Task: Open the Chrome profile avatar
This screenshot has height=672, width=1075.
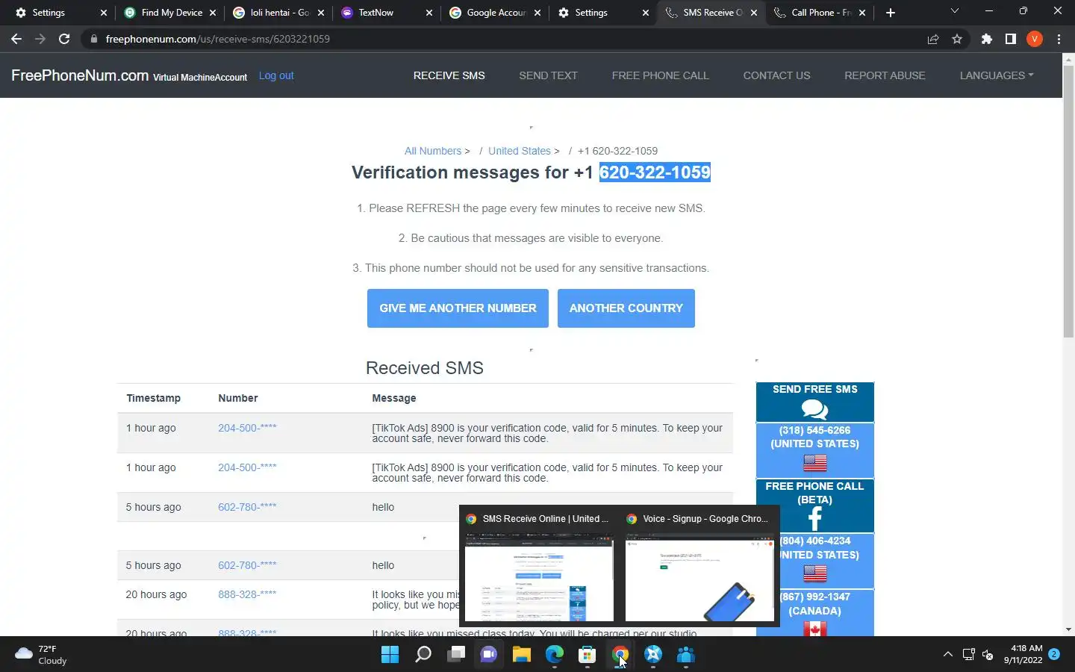Action: [x=1035, y=39]
